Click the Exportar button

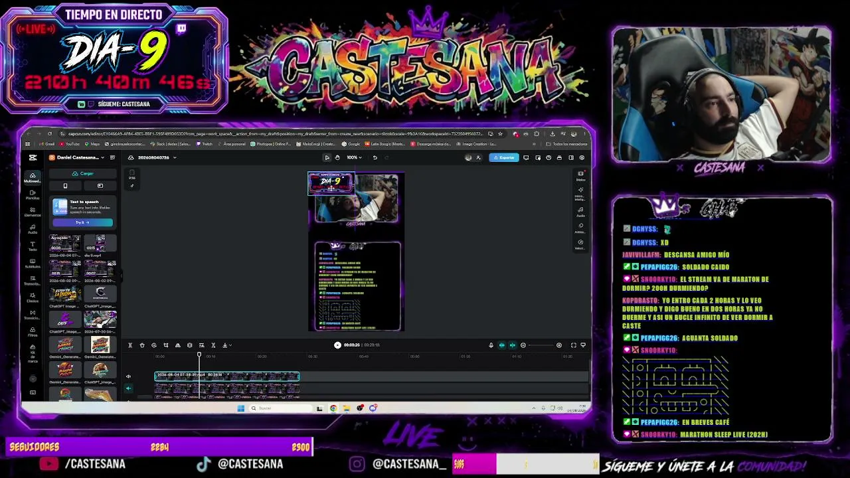[504, 157]
